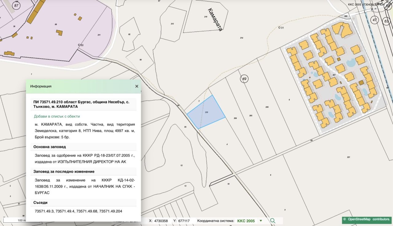Viewport: 393px width, 226px height.
Task: Click geodetic point marker 50
Action: 79,45
